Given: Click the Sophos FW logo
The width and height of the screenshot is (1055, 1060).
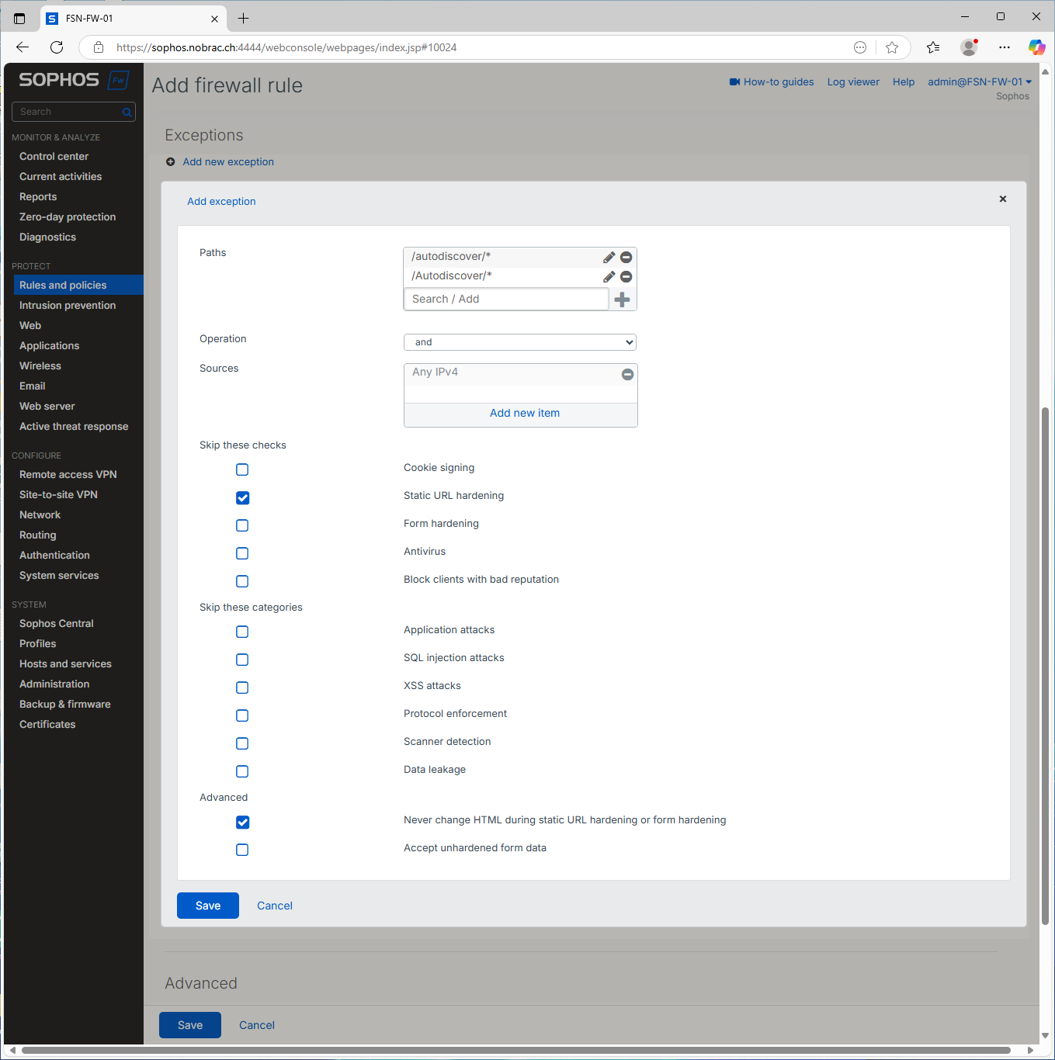Looking at the screenshot, I should (74, 80).
